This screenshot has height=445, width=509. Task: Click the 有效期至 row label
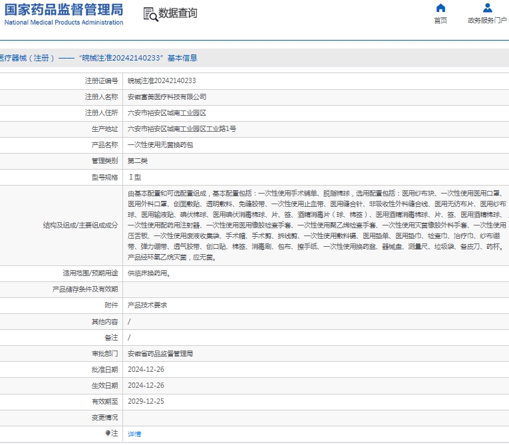coord(104,402)
